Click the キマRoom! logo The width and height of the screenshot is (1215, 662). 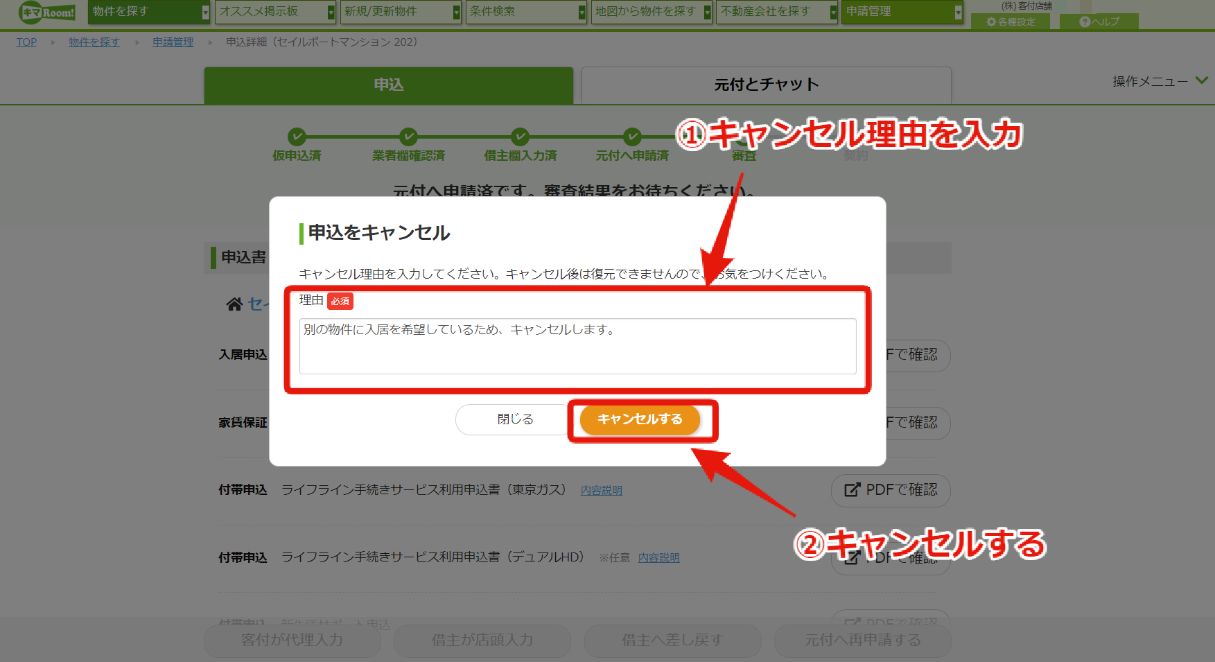(47, 12)
